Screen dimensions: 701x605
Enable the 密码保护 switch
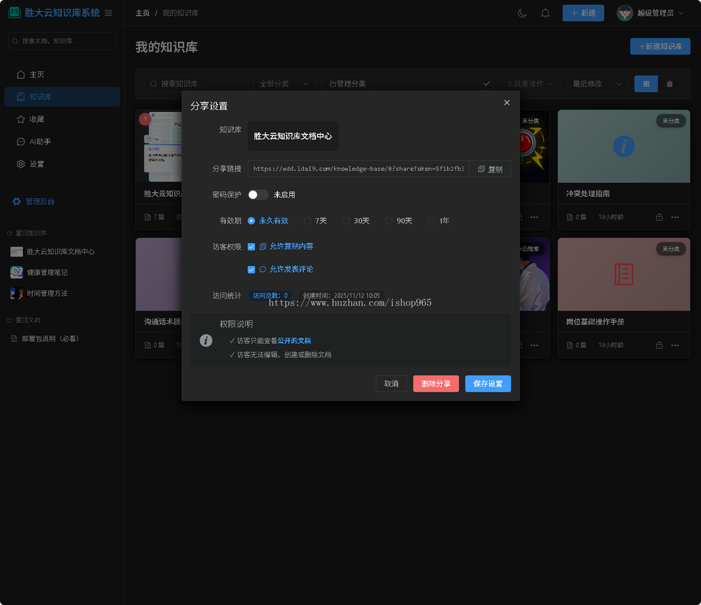(x=258, y=195)
